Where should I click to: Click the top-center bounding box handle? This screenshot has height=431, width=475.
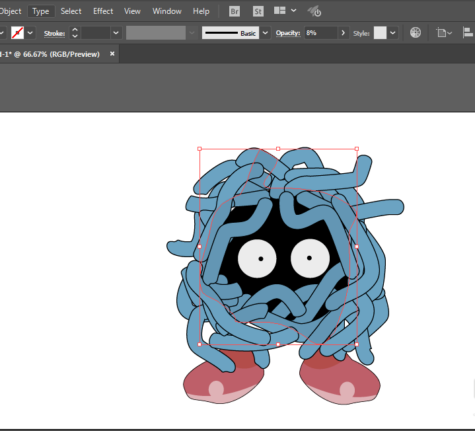click(278, 149)
